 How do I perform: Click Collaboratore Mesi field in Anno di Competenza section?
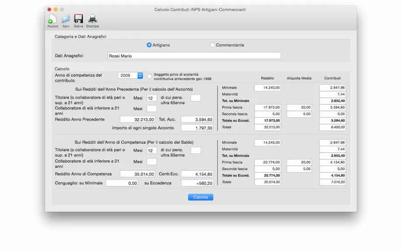(x=152, y=162)
